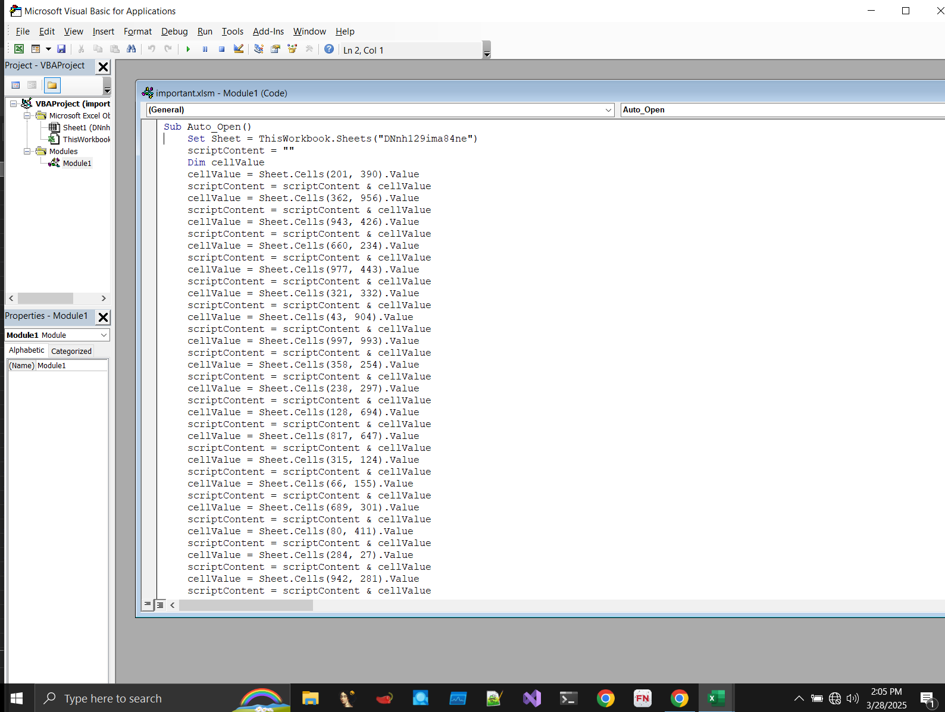This screenshot has height=712, width=945.
Task: Click the Redo arrow icon
Action: click(x=168, y=49)
